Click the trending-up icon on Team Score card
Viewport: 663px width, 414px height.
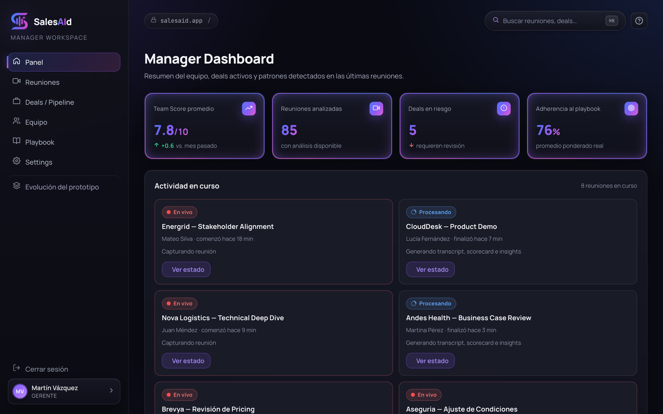[249, 108]
